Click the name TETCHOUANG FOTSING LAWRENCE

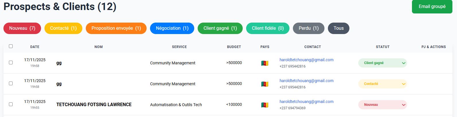coord(94,105)
